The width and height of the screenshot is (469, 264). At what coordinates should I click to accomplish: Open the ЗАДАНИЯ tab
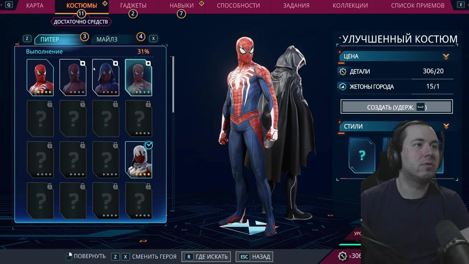point(296,5)
